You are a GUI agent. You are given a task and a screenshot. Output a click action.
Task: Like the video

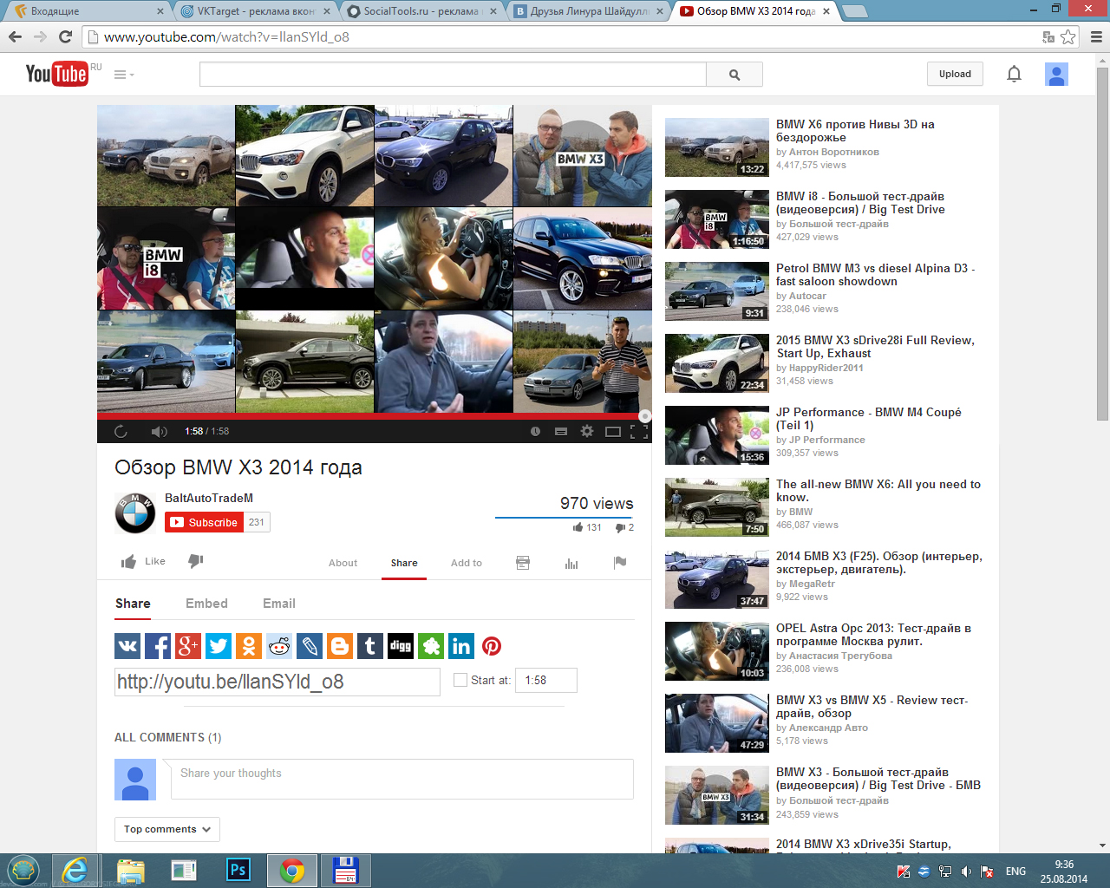tap(143, 561)
